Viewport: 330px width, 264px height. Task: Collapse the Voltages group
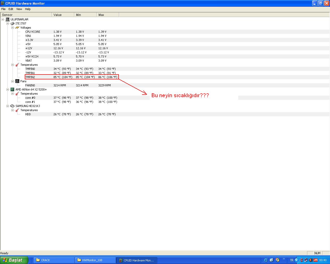click(12, 28)
